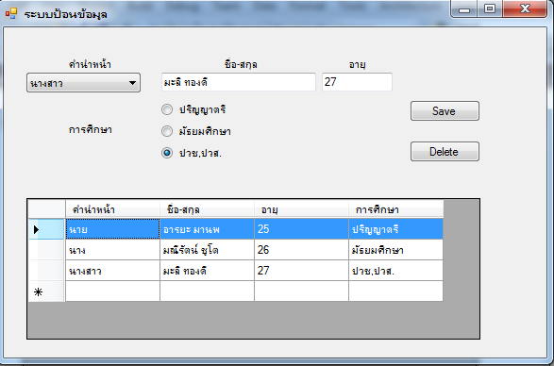
Task: Select the age cell 26
Action: click(301, 250)
